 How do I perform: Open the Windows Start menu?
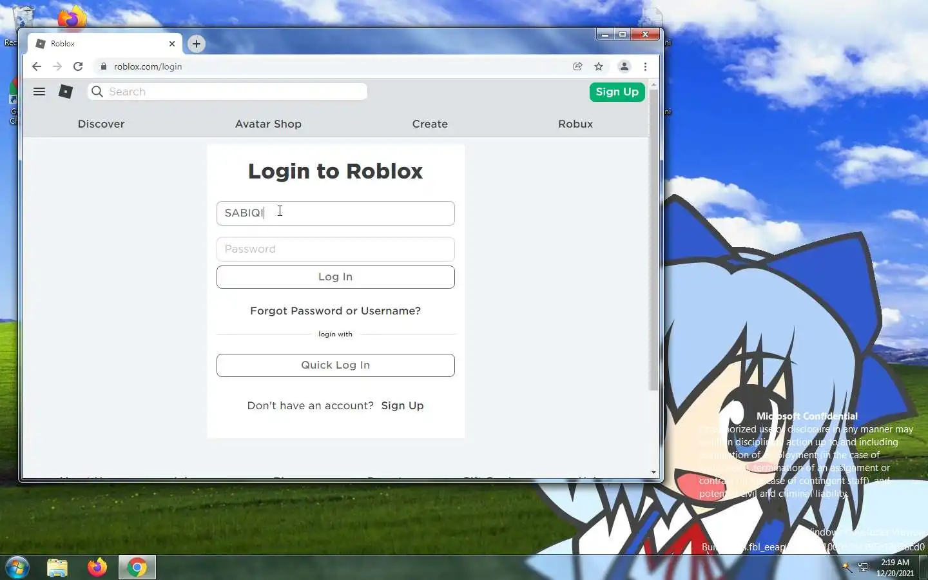[x=17, y=568]
